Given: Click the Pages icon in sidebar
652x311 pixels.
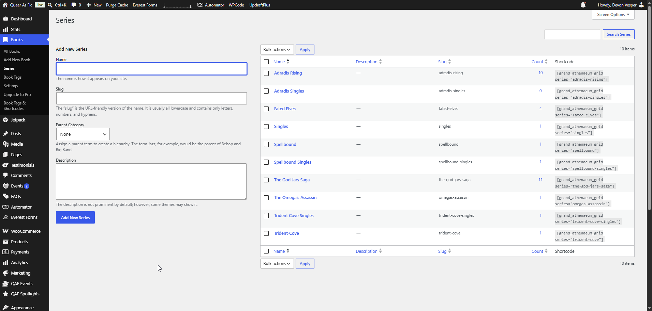Looking at the screenshot, I should pos(5,154).
